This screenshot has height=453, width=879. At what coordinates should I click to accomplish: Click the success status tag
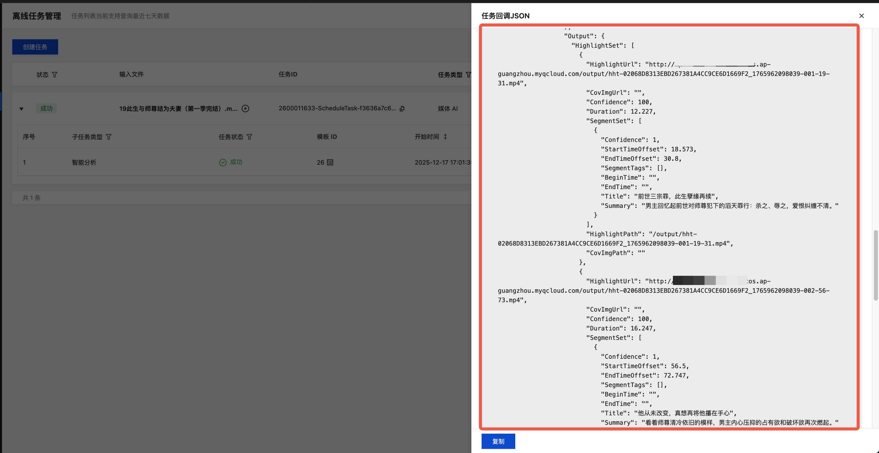[46, 108]
